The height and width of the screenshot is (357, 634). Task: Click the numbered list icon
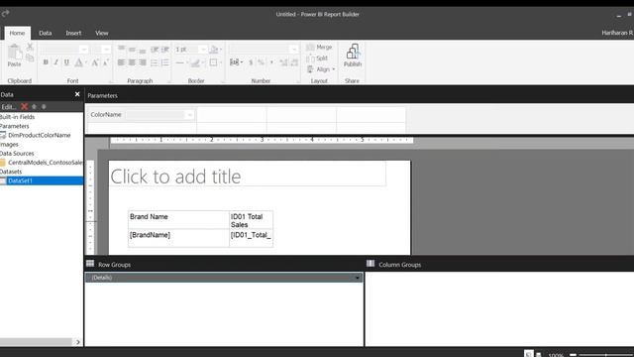click(165, 62)
